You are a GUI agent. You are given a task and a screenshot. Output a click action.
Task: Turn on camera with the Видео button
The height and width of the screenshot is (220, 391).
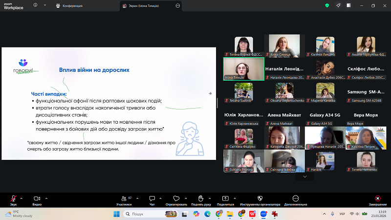pyautogui.click(x=37, y=199)
